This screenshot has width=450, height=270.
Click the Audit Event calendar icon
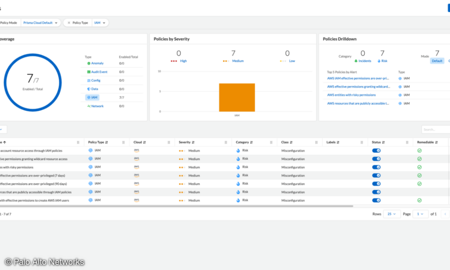pos(89,72)
